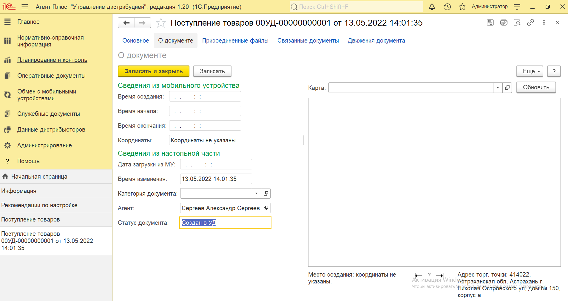Focus the global search box Поиск Ctrl+Shift+F
The height and width of the screenshot is (301, 568).
(356, 7)
